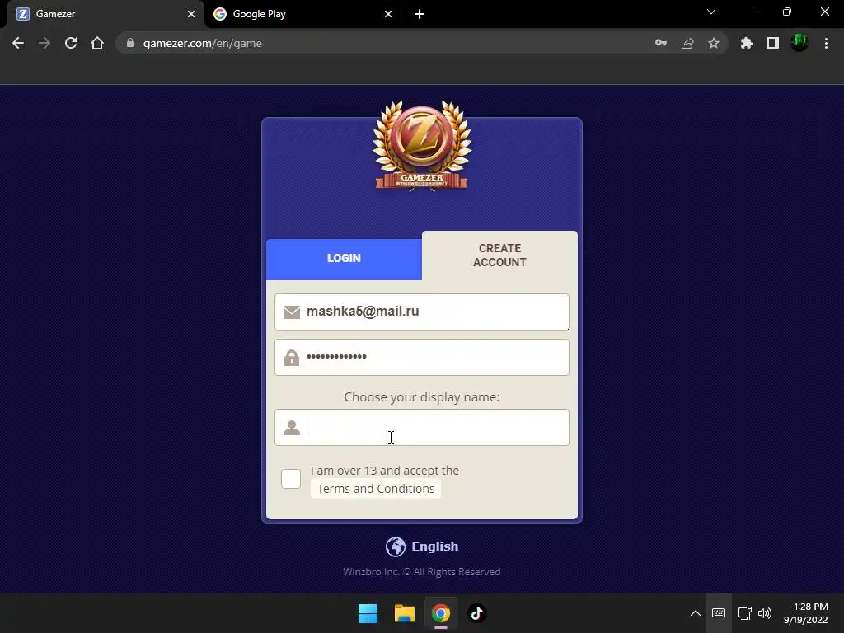Change language from English
844x633 pixels.
tap(435, 546)
